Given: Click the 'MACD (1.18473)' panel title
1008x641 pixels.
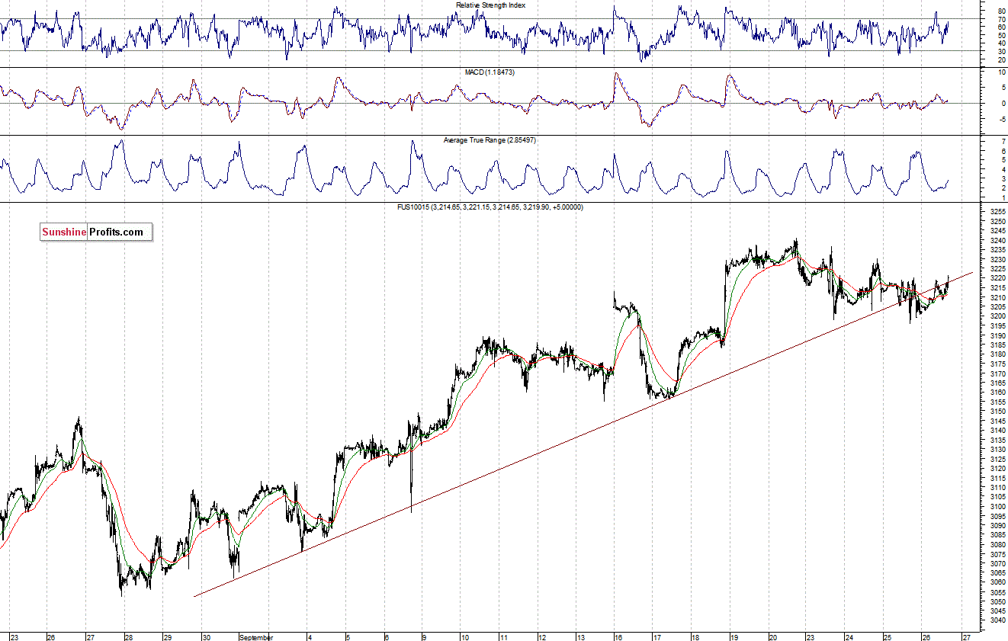Looking at the screenshot, I should pos(490,72).
